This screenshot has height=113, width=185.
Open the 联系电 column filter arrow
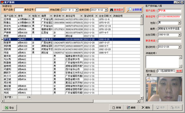tap(63, 16)
